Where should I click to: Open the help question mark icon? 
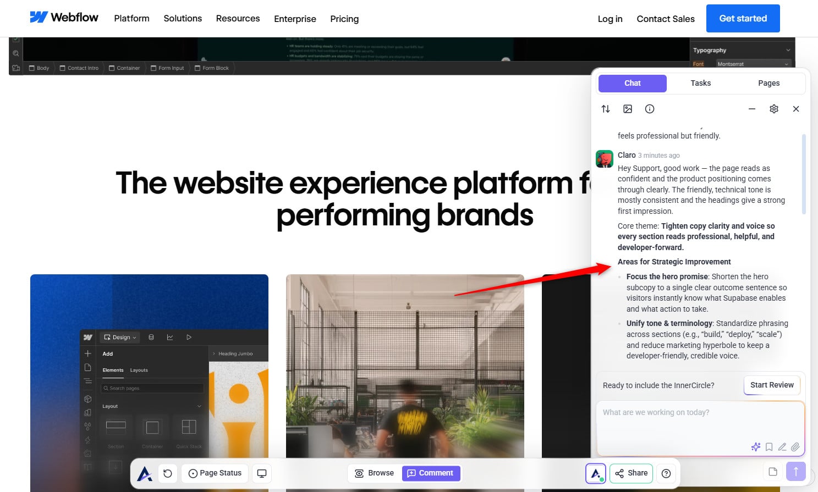(666, 473)
